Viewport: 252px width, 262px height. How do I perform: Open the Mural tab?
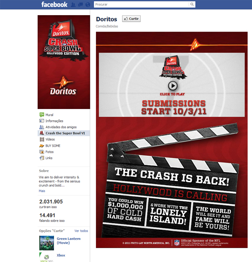tap(49, 115)
